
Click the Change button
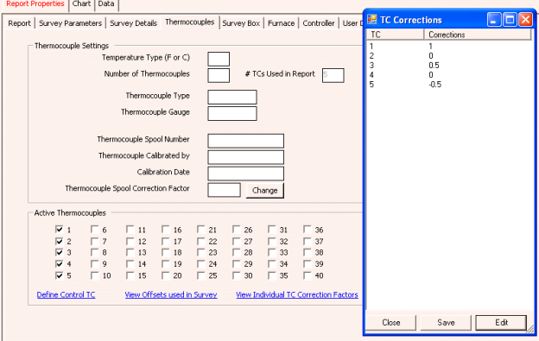click(264, 190)
